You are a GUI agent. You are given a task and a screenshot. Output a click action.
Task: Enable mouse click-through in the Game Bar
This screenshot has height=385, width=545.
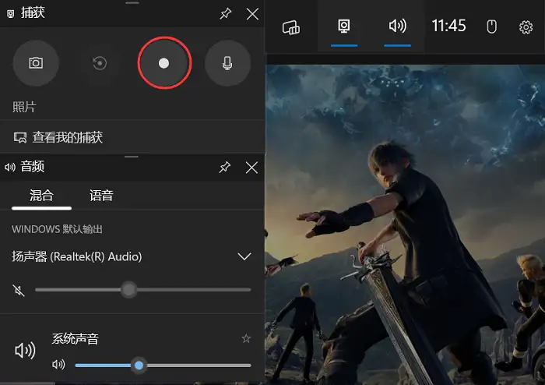click(491, 26)
